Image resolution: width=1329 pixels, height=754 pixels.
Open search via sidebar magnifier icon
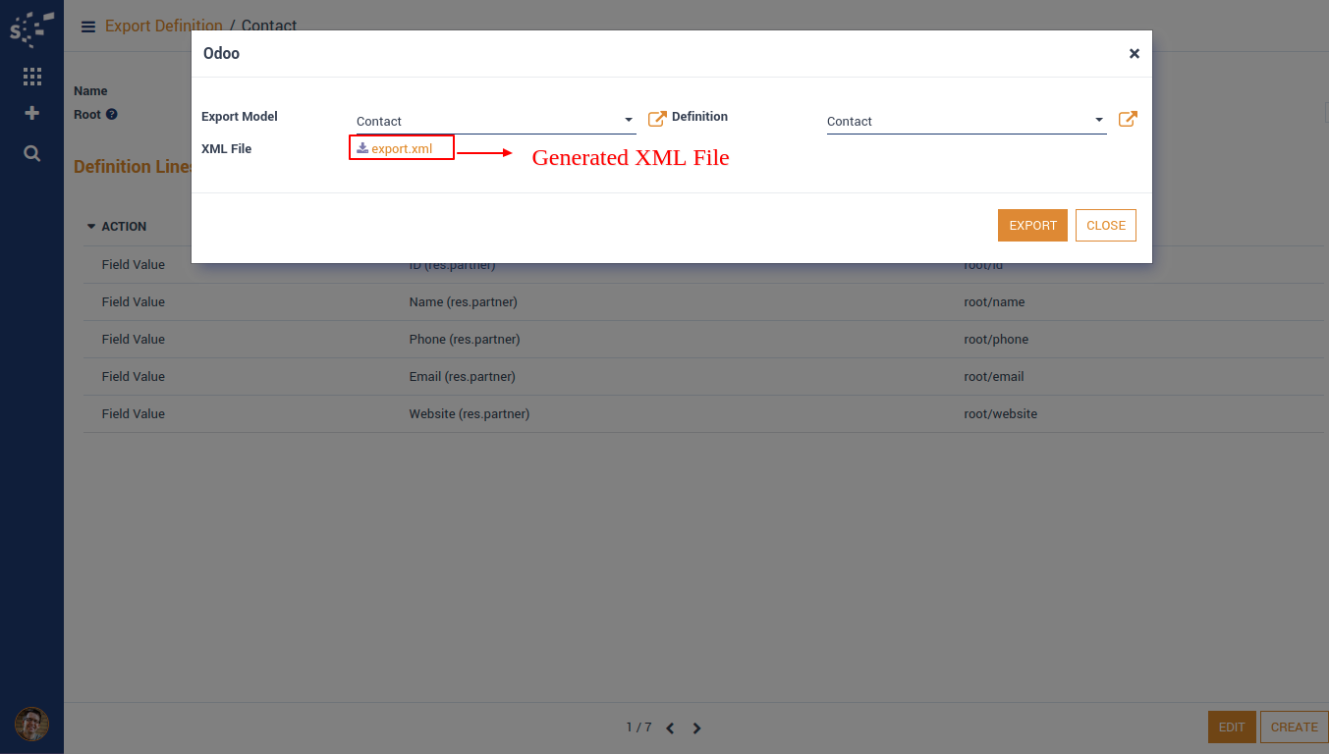tap(31, 153)
